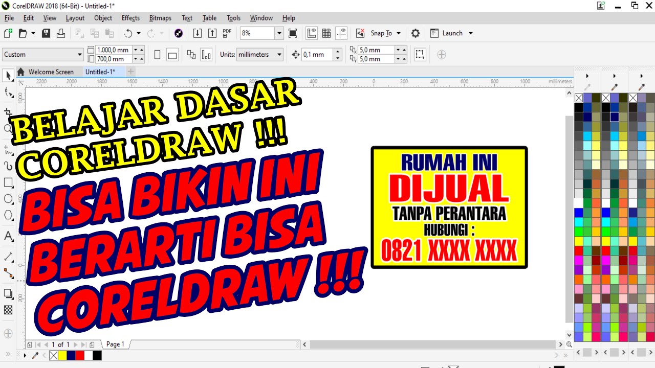Click the Open folder icon

(x=23, y=33)
